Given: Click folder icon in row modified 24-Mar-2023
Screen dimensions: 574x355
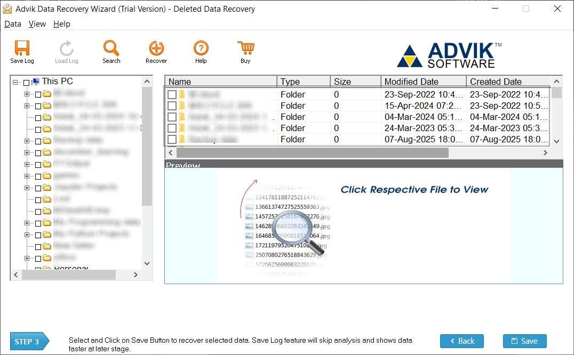Looking at the screenshot, I should point(182,128).
